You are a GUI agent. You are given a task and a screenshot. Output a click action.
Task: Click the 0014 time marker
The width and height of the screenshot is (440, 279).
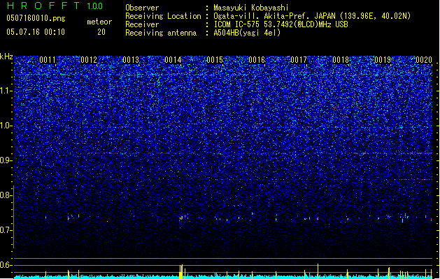pos(173,60)
